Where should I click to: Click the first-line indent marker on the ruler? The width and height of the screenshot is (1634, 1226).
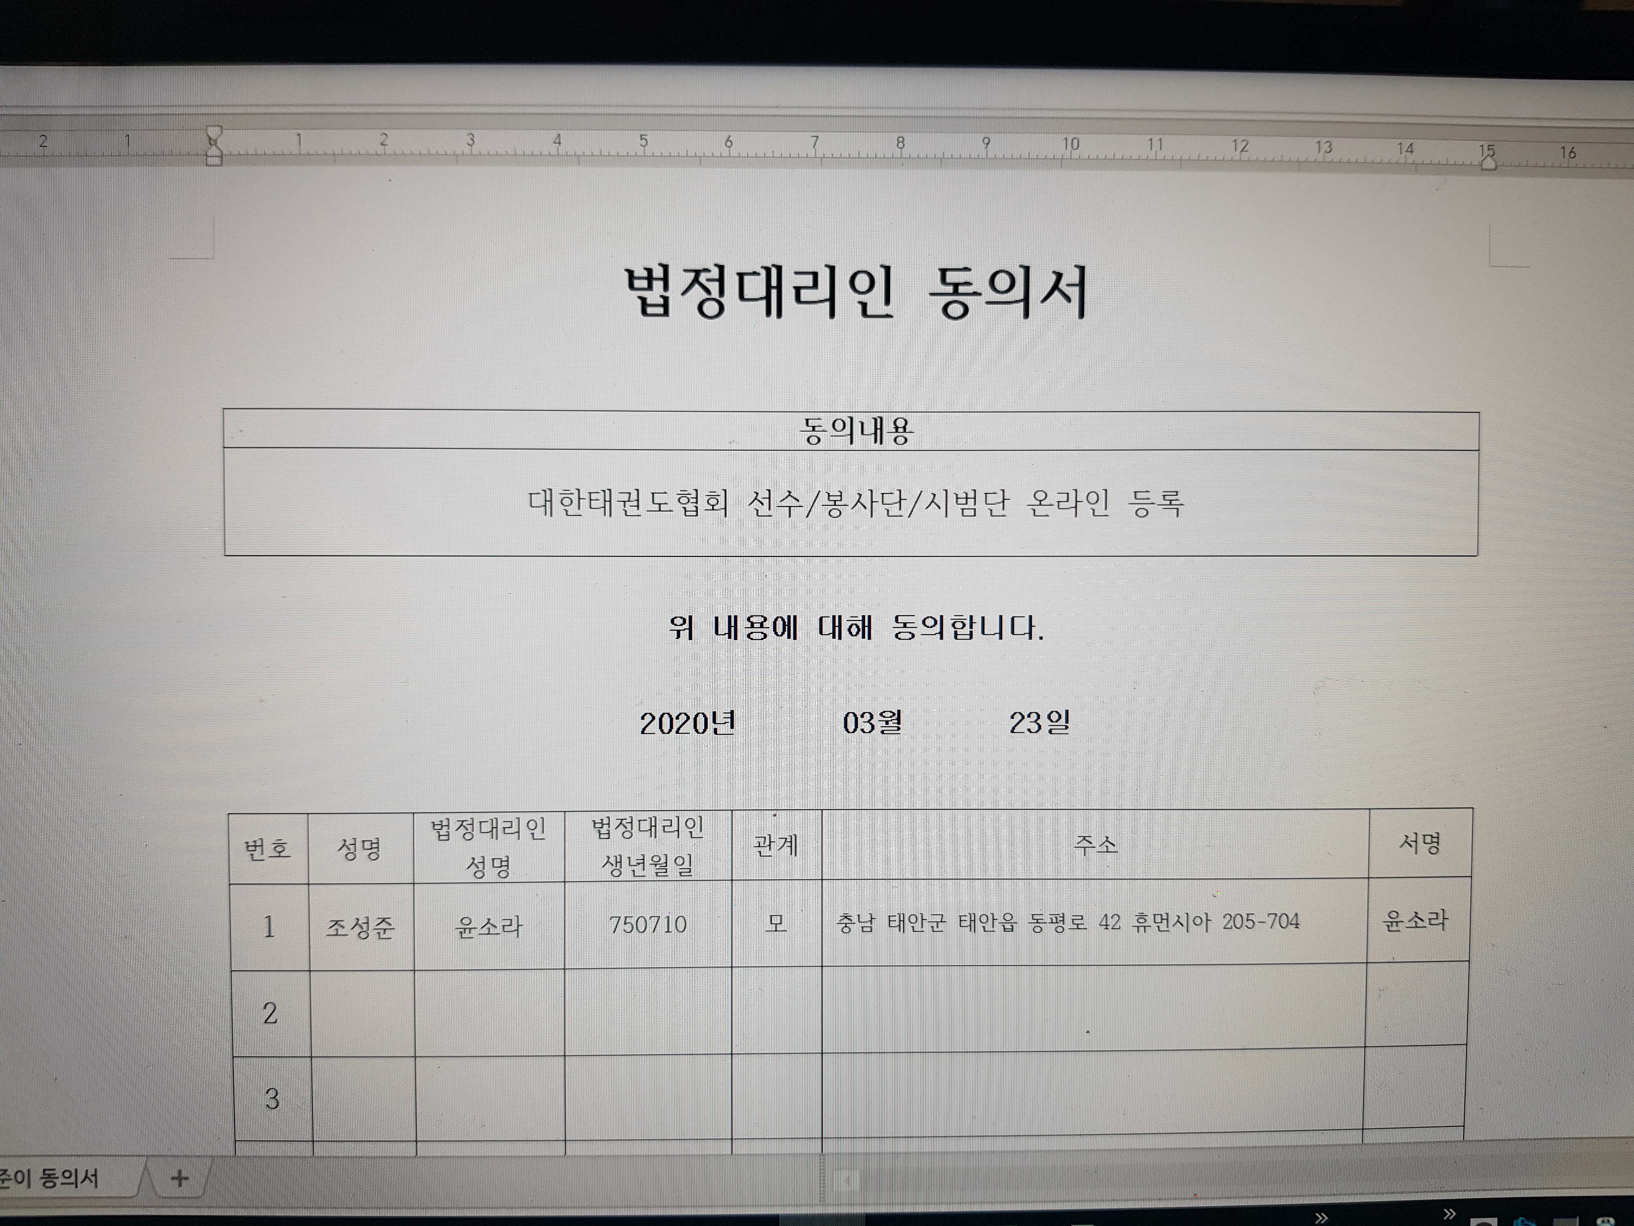pos(214,135)
